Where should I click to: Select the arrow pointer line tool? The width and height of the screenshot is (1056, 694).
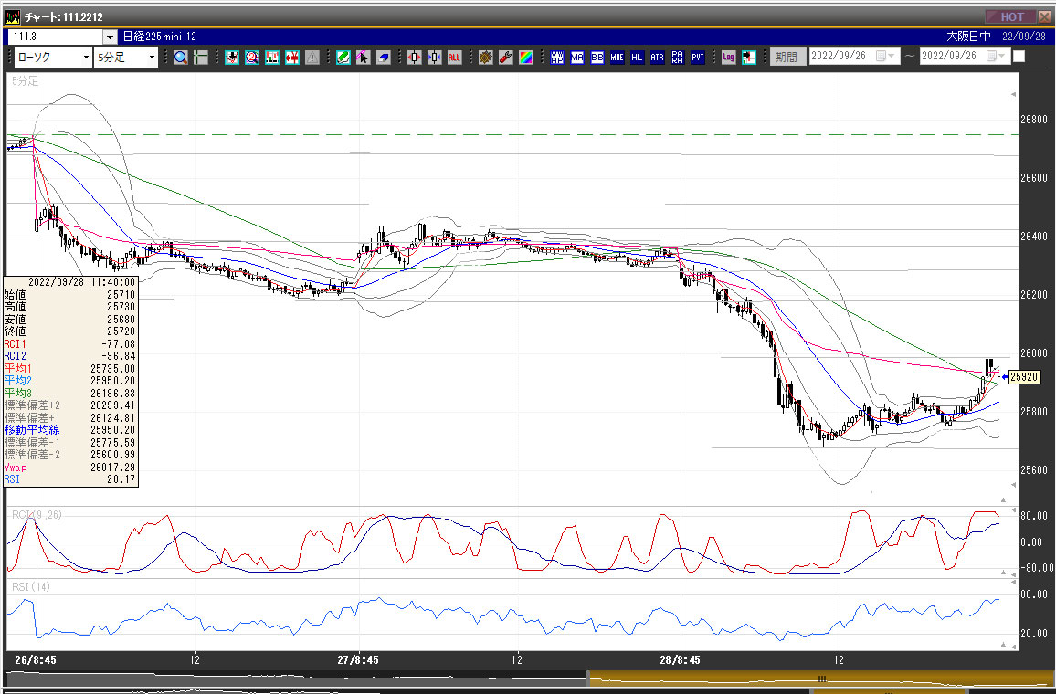pos(363,58)
